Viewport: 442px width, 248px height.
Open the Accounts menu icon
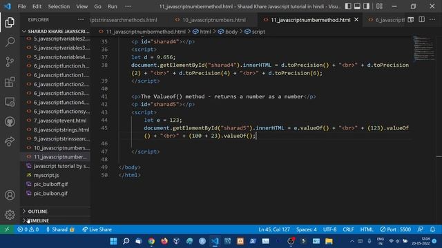pyautogui.click(x=10, y=195)
